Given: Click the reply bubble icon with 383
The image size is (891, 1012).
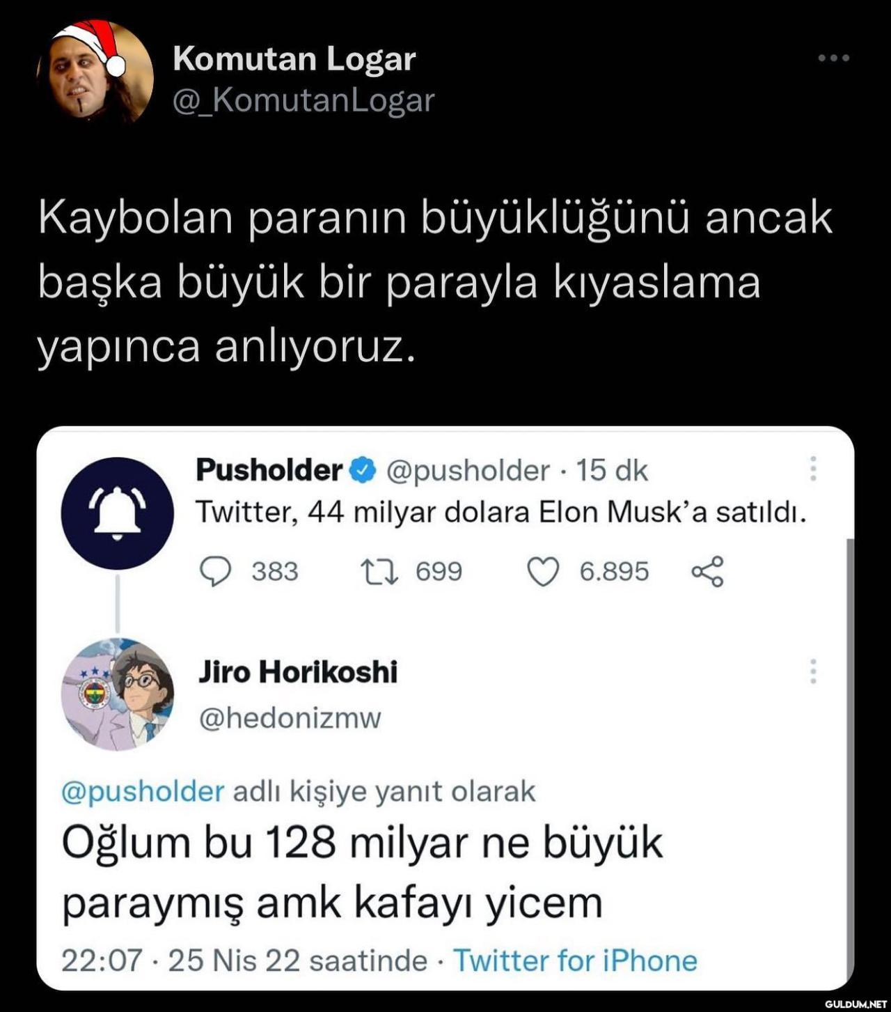Looking at the screenshot, I should (216, 572).
